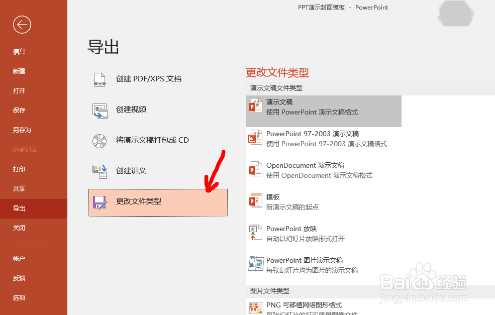Image resolution: width=495 pixels, height=315 pixels.
Task: Click the PNG image format icon
Action: point(256,308)
